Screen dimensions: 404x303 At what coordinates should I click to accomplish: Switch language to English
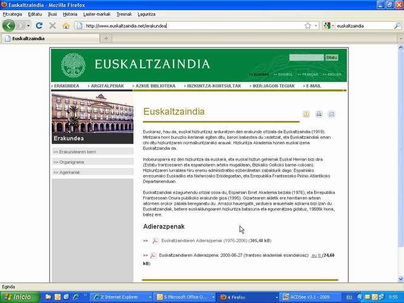(x=332, y=75)
